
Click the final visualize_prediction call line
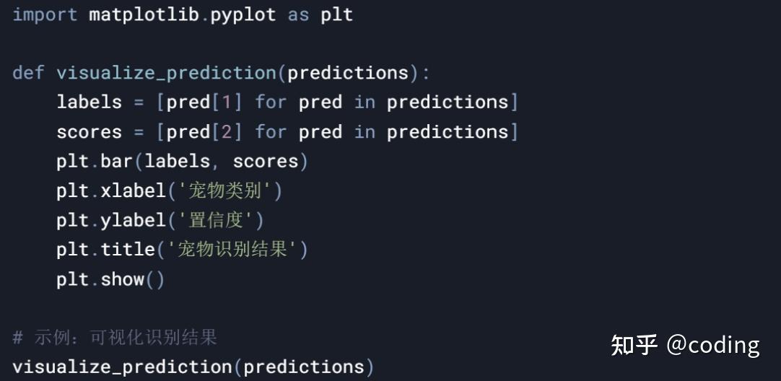pos(193,367)
